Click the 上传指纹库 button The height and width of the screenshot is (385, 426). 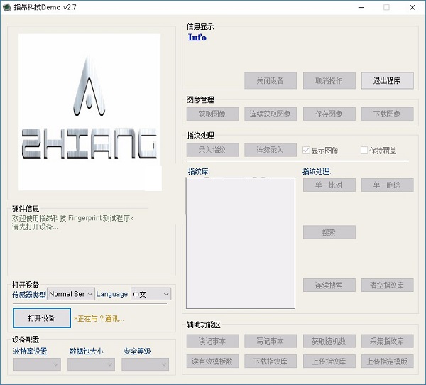(329, 362)
